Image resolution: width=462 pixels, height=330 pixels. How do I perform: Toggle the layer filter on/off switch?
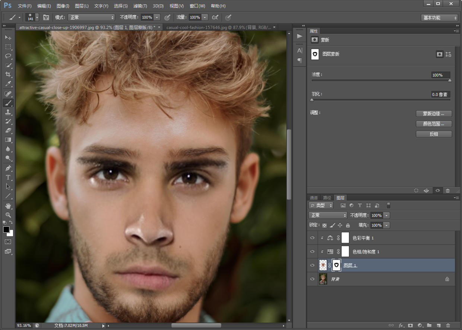(x=389, y=205)
